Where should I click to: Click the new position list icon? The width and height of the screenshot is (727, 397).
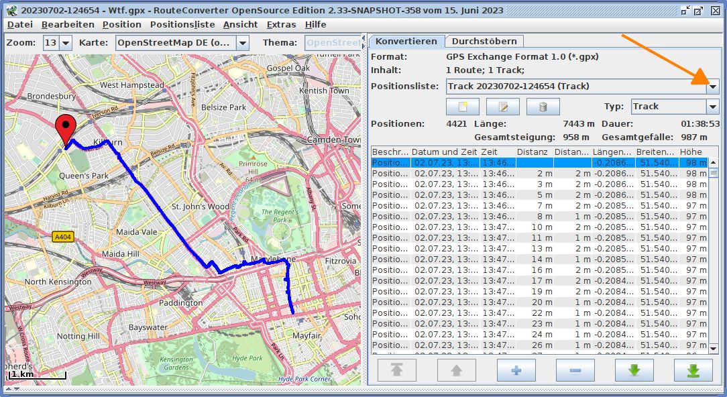click(462, 107)
